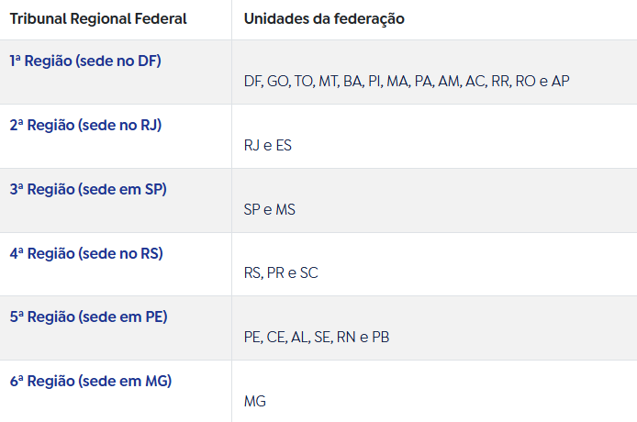Click 'SC' at end of 4ª Região list
This screenshot has width=637, height=422.
tap(308, 273)
